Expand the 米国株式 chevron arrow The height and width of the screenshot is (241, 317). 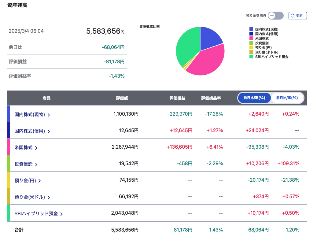click(36, 148)
